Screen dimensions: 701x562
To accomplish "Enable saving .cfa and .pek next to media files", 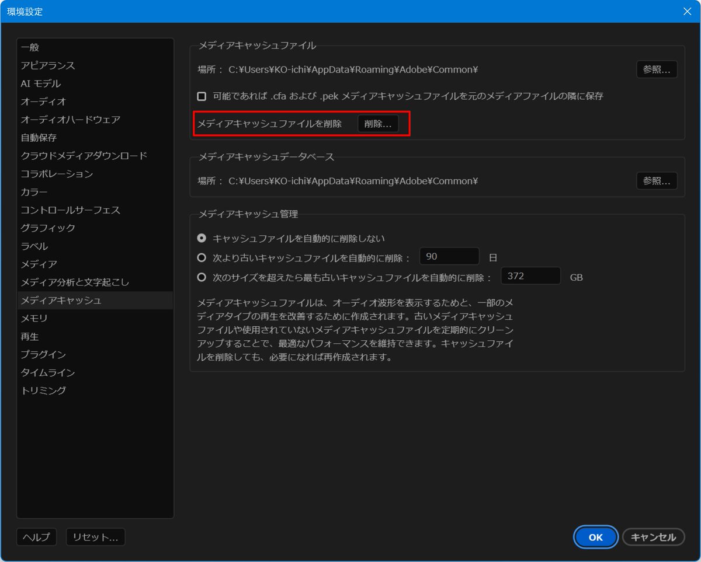I will 202,96.
